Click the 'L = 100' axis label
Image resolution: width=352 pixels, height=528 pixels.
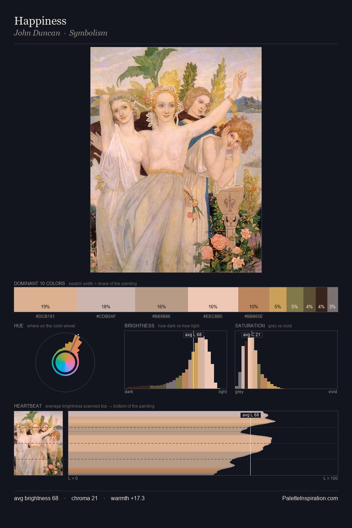331,478
